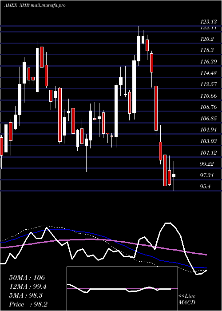The height and width of the screenshot is (311, 222).
Task: Select the 120.2 price level label
Action: pyautogui.click(x=207, y=39)
